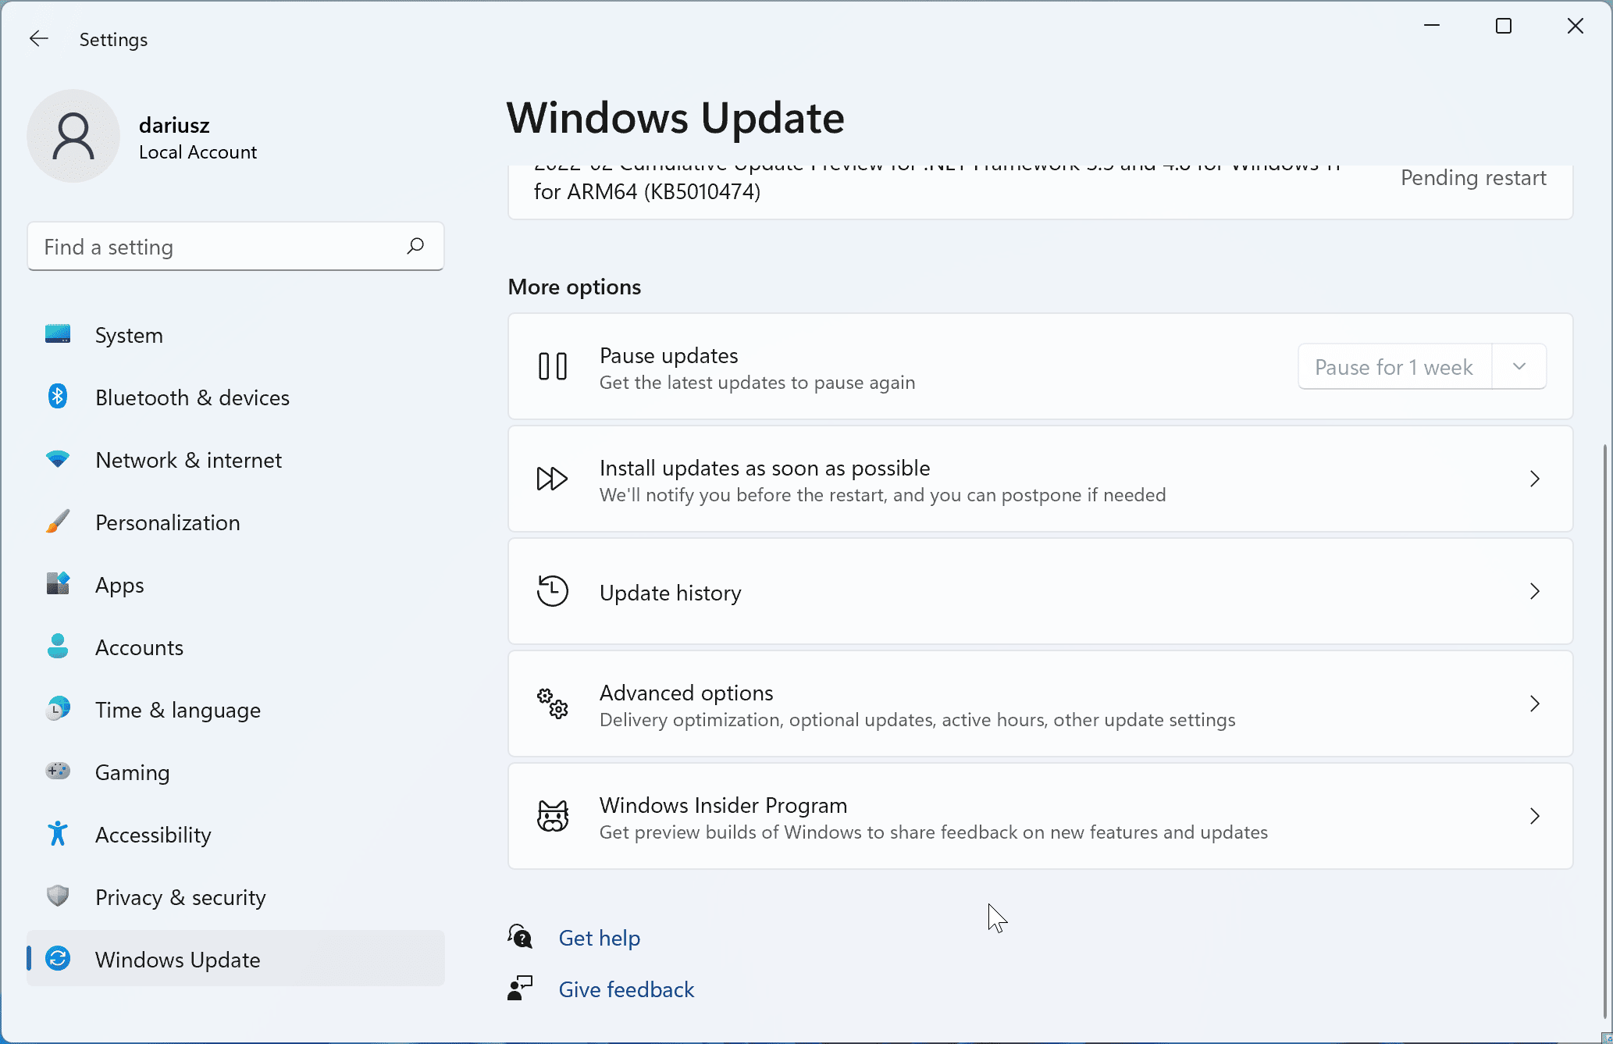Click the Advanced options gears icon

coord(553,704)
